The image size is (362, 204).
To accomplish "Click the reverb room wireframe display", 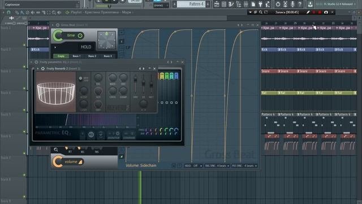I will (56, 92).
